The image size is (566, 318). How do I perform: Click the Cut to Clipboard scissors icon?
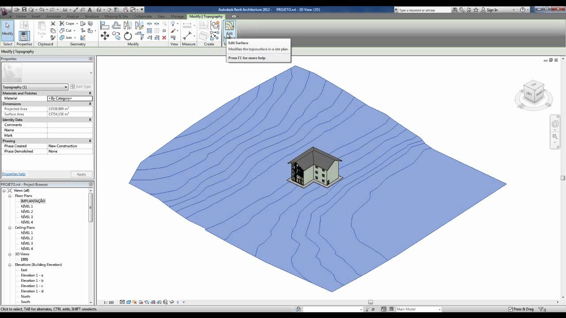pos(53,23)
